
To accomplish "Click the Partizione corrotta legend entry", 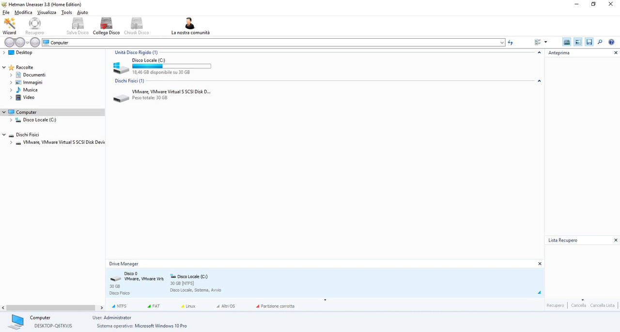I will point(275,306).
